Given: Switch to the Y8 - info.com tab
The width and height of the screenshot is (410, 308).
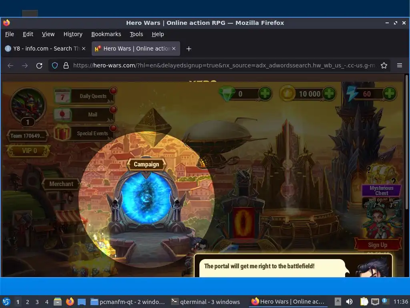Looking at the screenshot, I should (46, 49).
